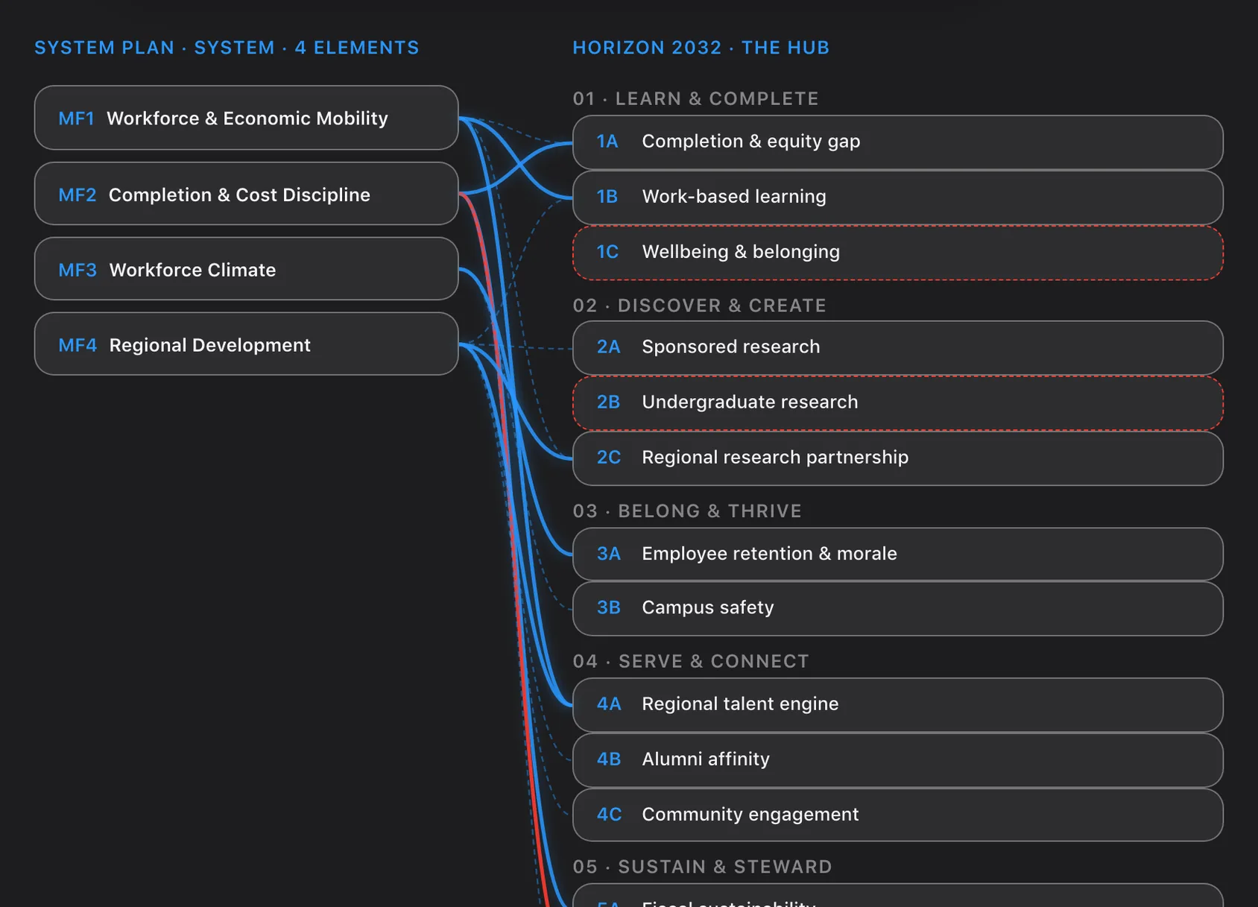The image size is (1258, 907).
Task: Open 3A Employee retention & morale
Action: click(x=897, y=554)
